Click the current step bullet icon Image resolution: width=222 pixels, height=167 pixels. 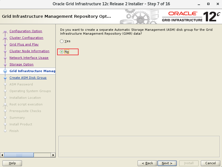pyautogui.click(x=5, y=71)
